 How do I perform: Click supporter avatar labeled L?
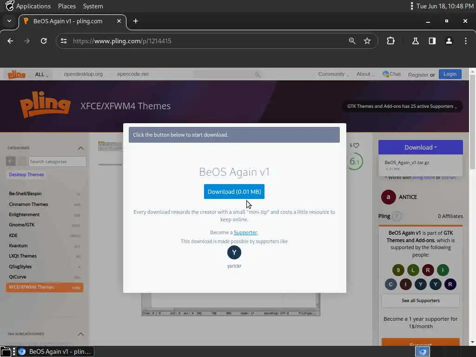coord(413,270)
